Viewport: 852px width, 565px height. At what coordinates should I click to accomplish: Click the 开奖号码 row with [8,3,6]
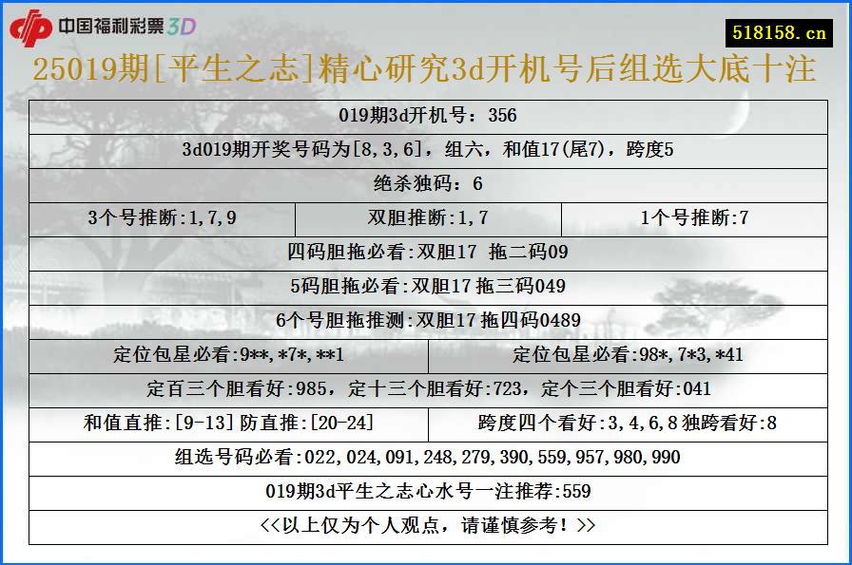click(x=426, y=152)
